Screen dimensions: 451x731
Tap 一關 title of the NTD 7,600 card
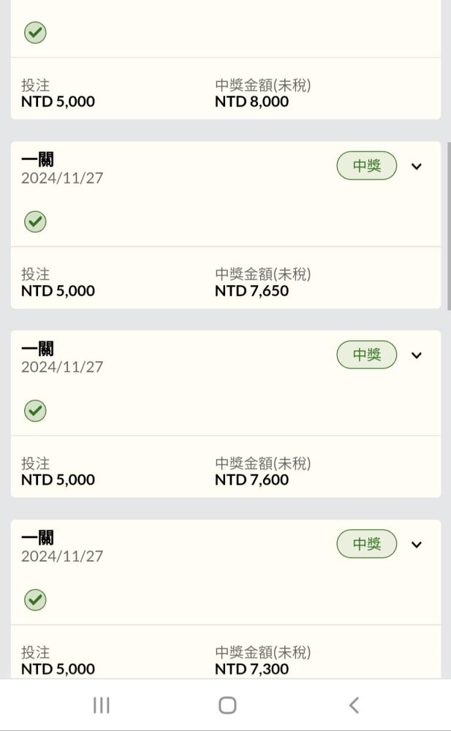click(x=37, y=349)
